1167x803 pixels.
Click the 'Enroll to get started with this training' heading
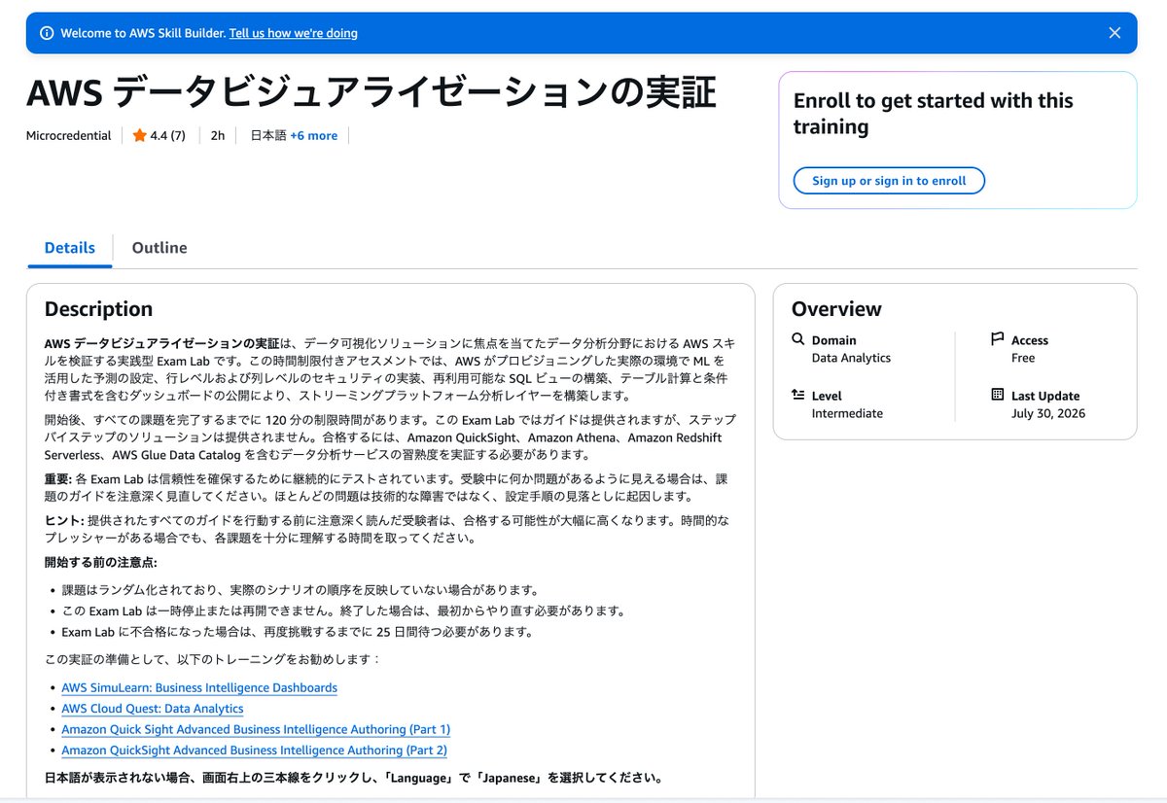934,114
